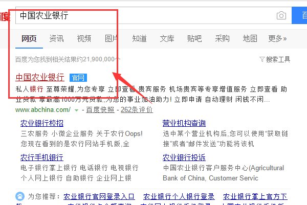Open camera image search icon
307x205 pixels.
(281, 15)
